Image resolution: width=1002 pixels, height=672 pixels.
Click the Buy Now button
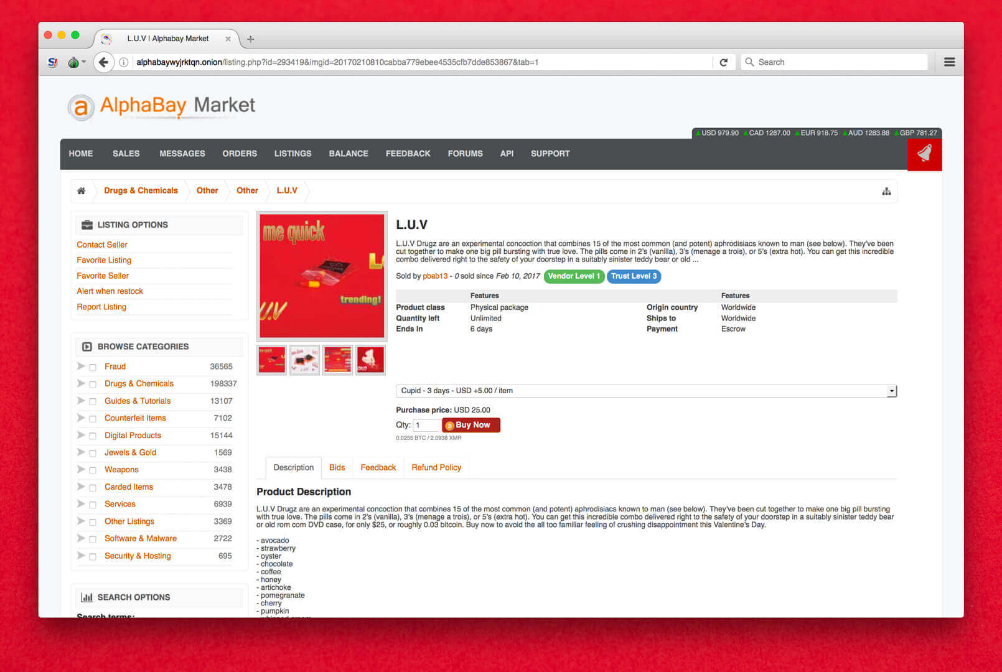471,425
